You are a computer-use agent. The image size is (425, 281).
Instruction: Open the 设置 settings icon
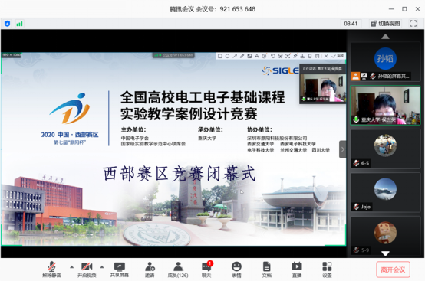[327, 266]
